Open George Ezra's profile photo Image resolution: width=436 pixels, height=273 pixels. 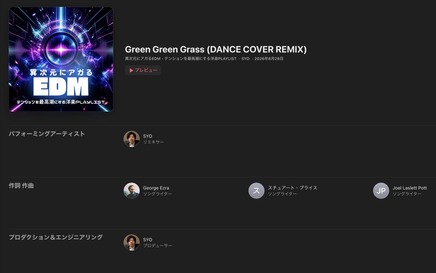[132, 191]
